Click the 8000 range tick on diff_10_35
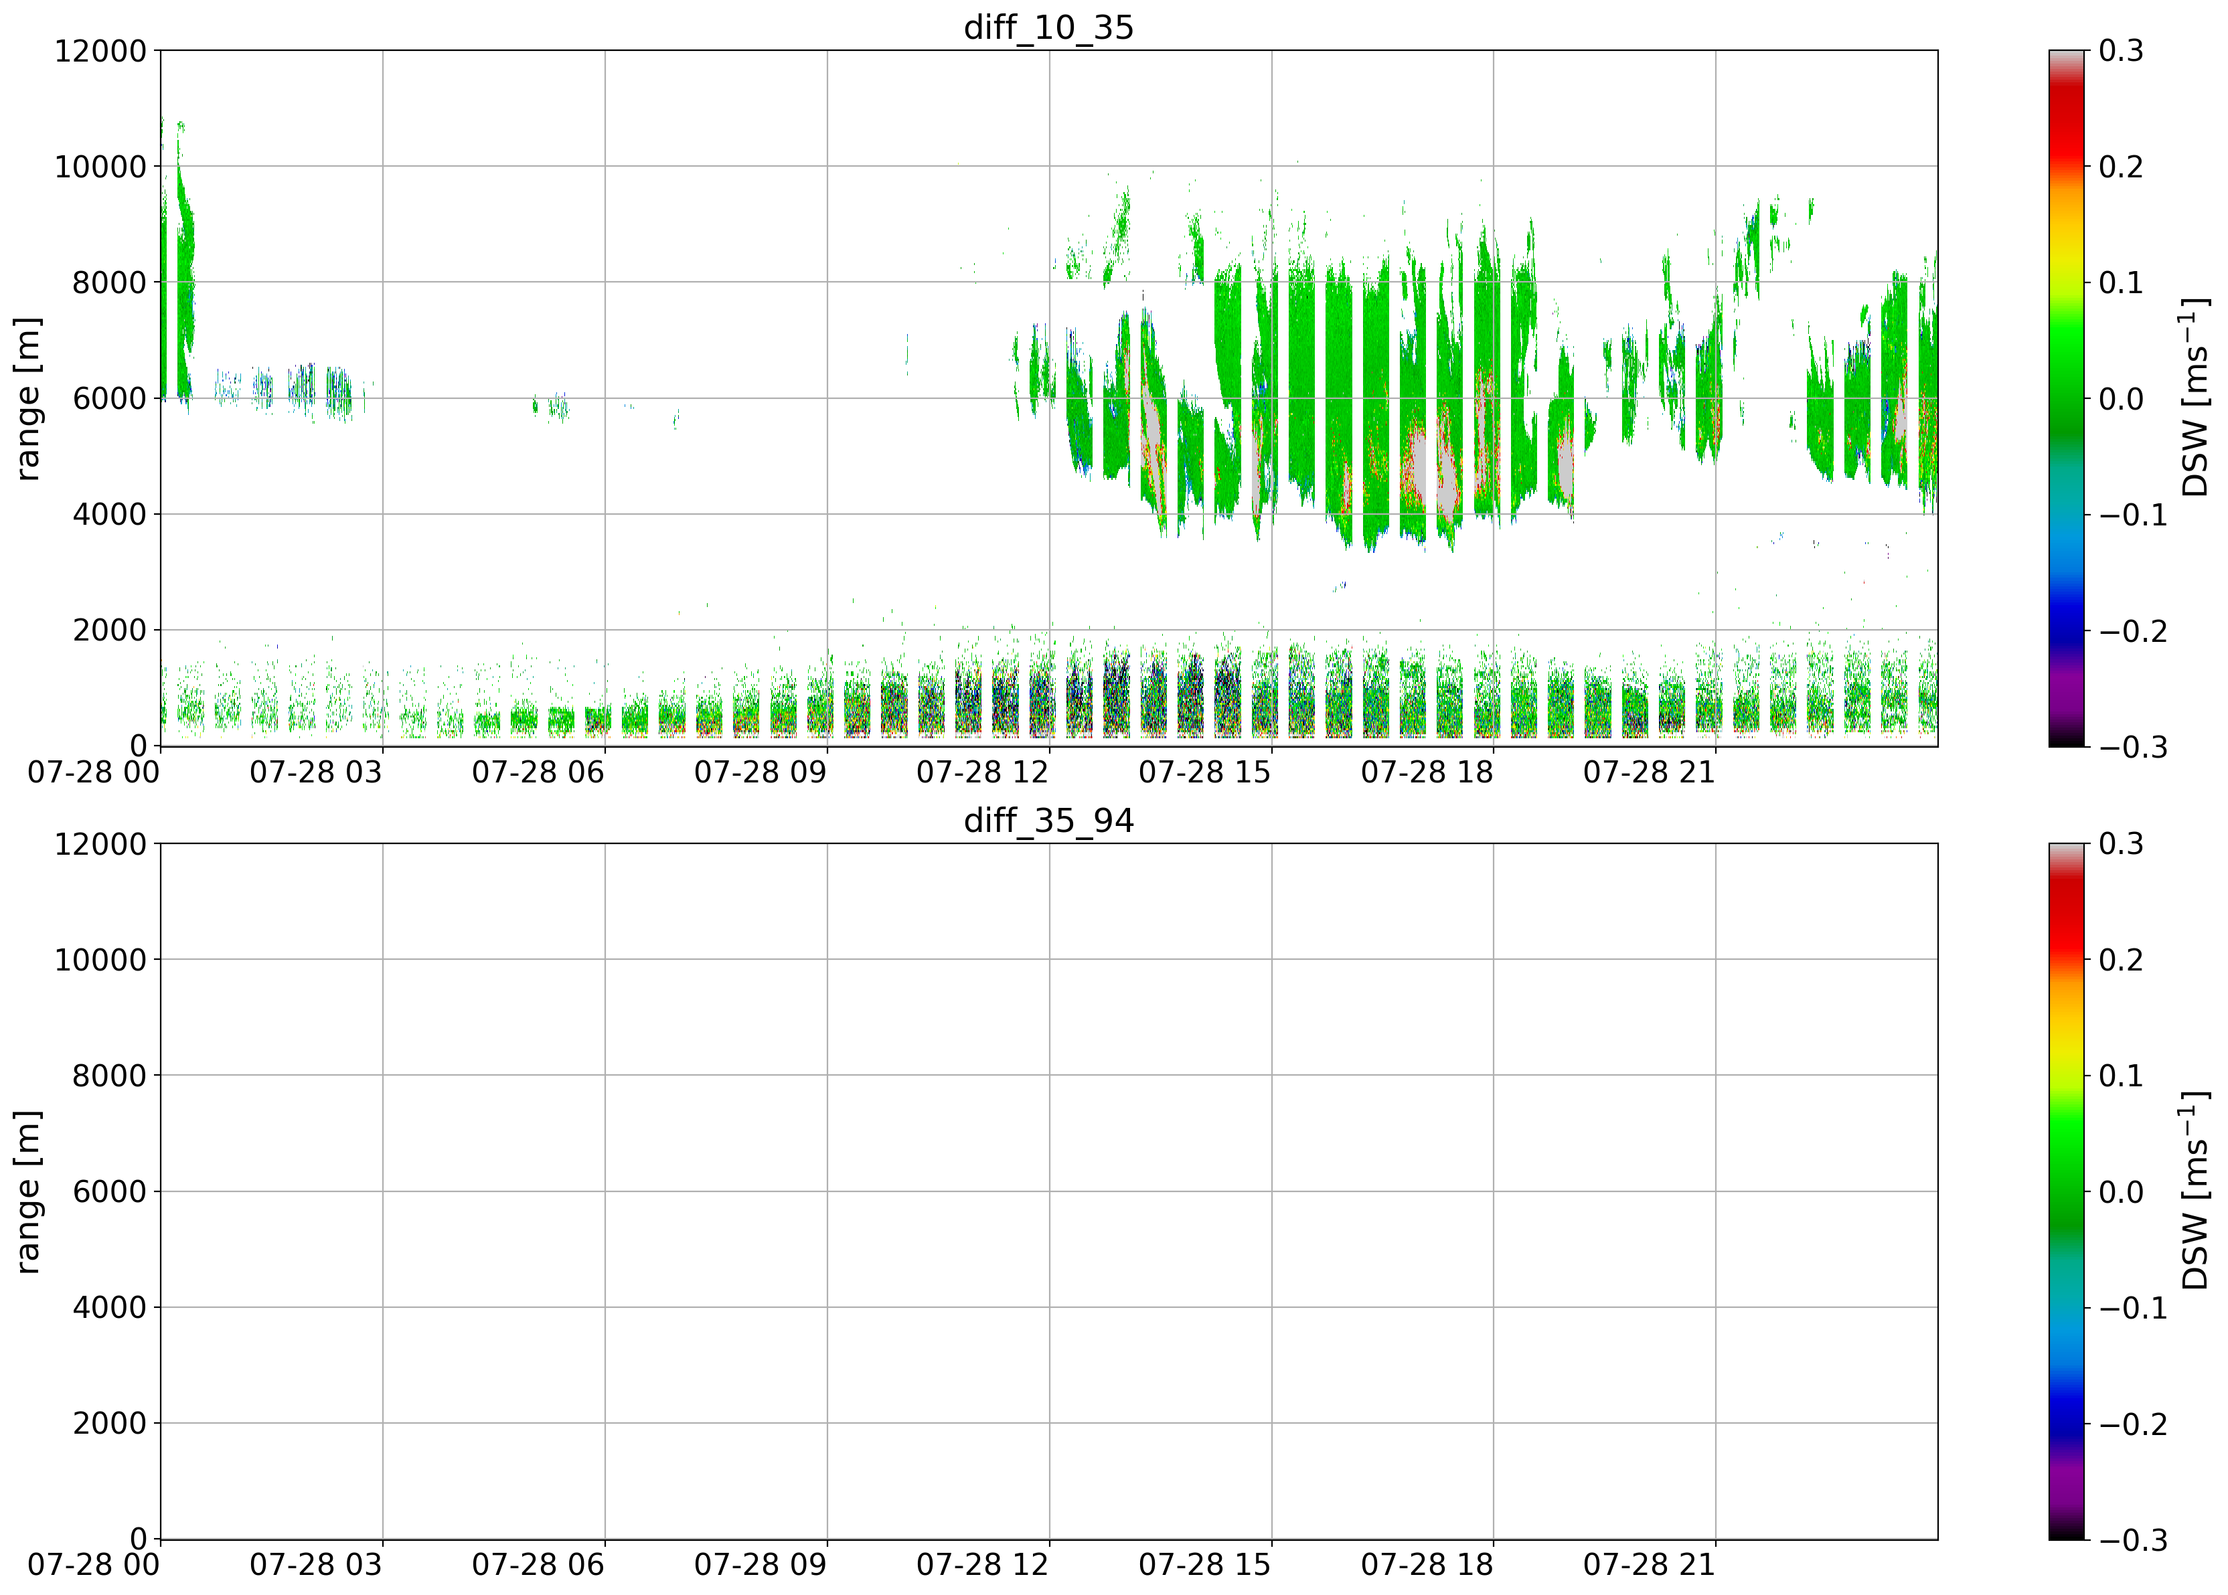The width and height of the screenshot is (2228, 1595). click(109, 282)
